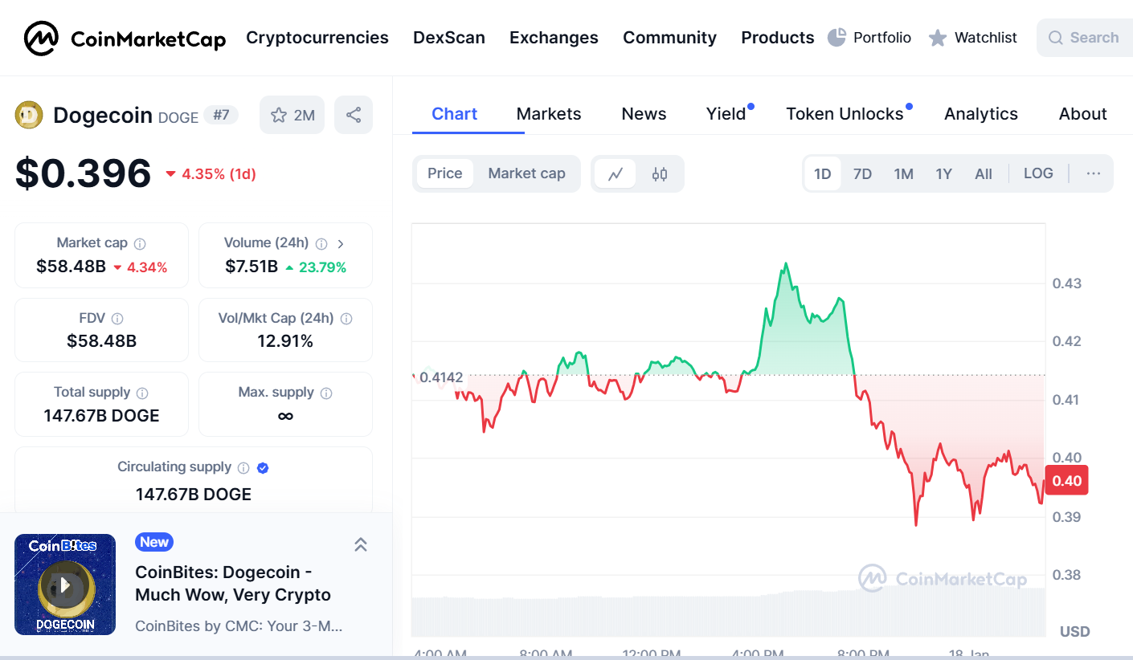The image size is (1133, 660).
Task: Switch to the Markets tab
Action: (x=549, y=114)
